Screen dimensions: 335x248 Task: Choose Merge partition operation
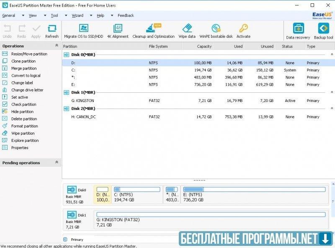[19, 68]
